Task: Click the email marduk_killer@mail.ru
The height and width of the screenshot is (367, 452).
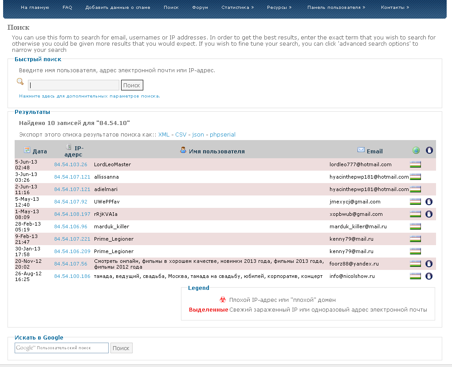Action: coord(358,226)
